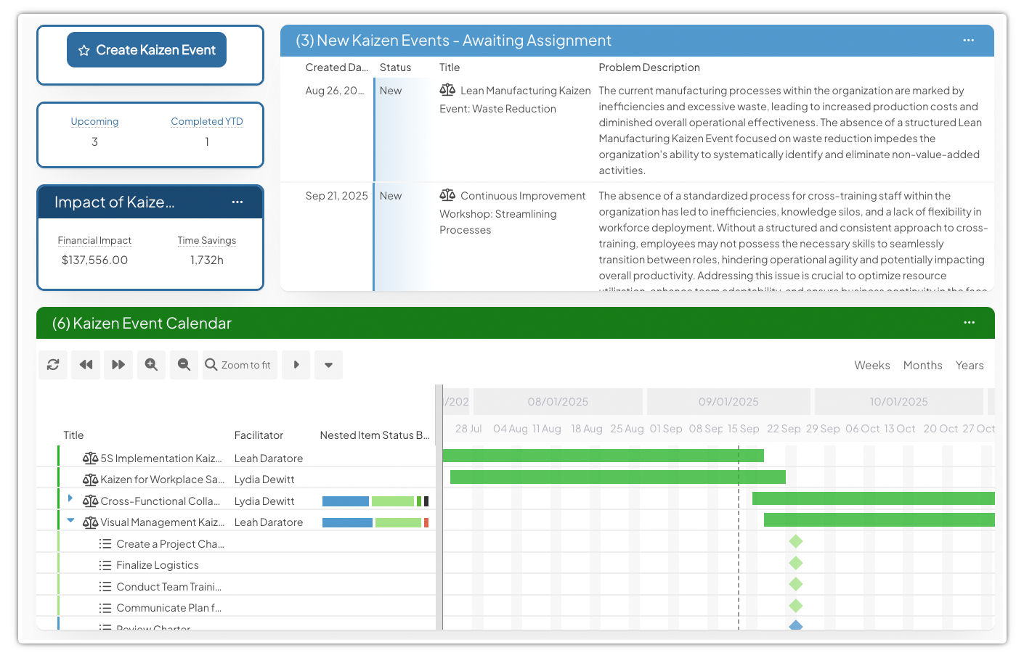The image size is (1024, 658).
Task: Switch the calendar to Months view
Action: (922, 366)
